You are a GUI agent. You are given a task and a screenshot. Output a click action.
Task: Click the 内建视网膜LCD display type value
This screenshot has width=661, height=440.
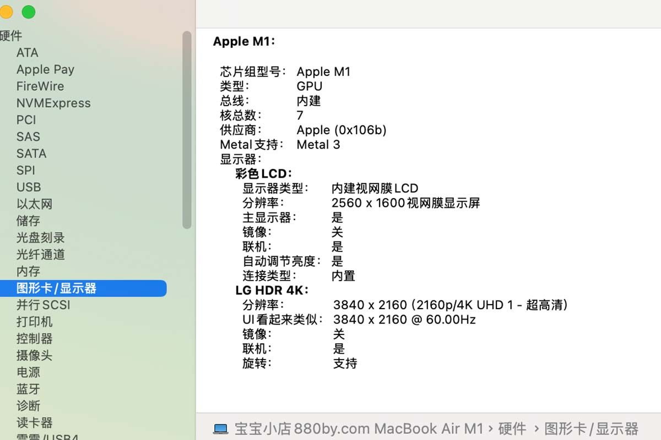[x=375, y=189]
